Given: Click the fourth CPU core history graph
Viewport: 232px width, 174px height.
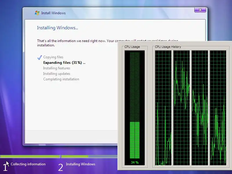Looking at the screenshot, I should 218,108.
